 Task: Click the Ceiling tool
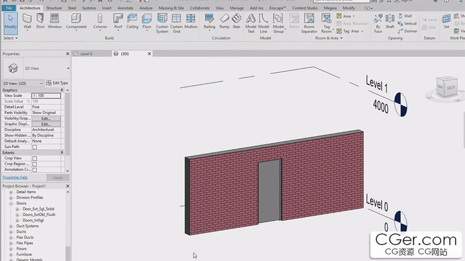click(x=132, y=21)
